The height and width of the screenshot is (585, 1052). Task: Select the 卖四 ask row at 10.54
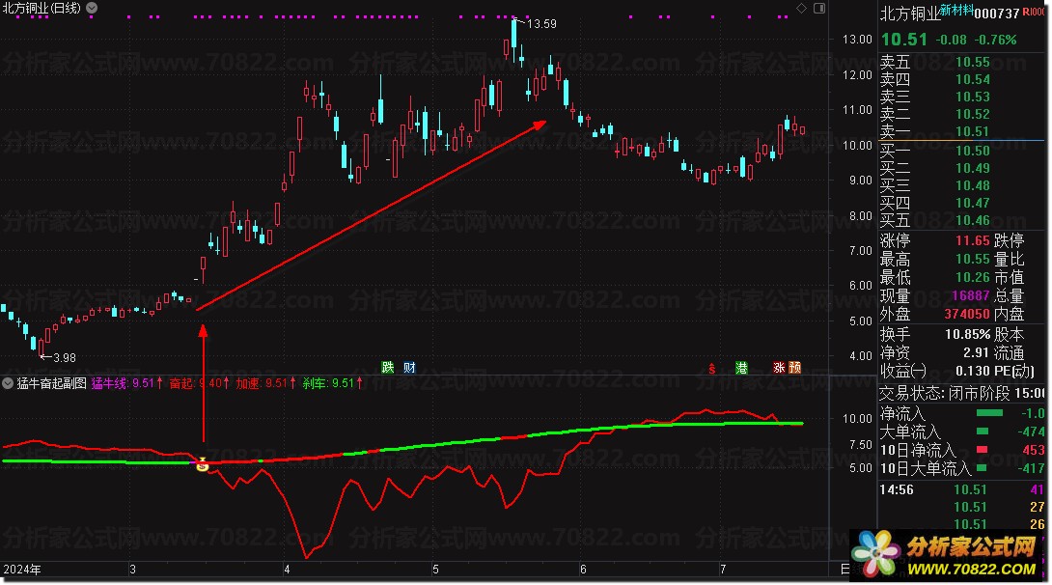click(x=962, y=80)
